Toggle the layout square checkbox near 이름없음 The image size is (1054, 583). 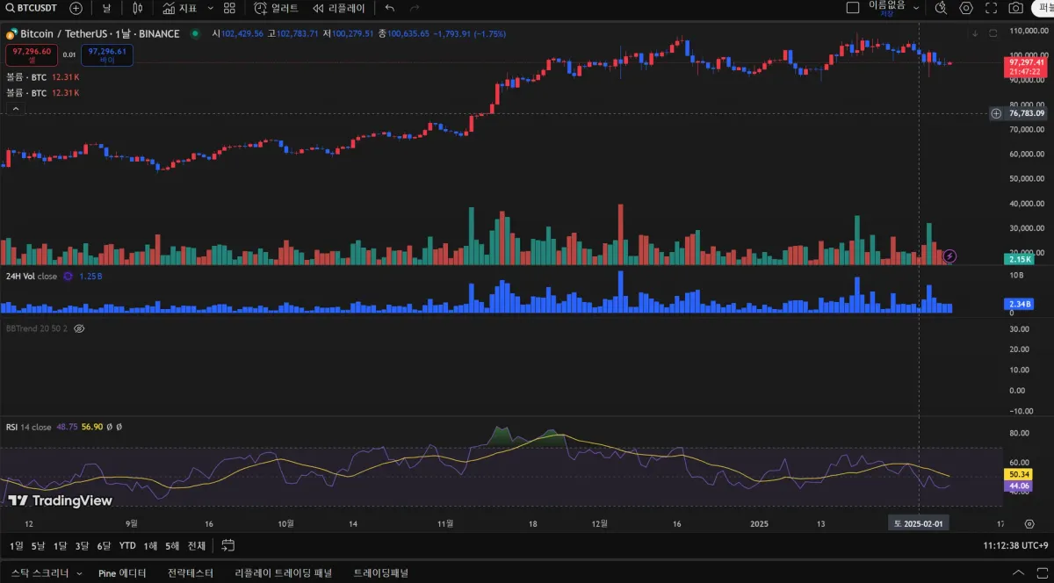(852, 8)
